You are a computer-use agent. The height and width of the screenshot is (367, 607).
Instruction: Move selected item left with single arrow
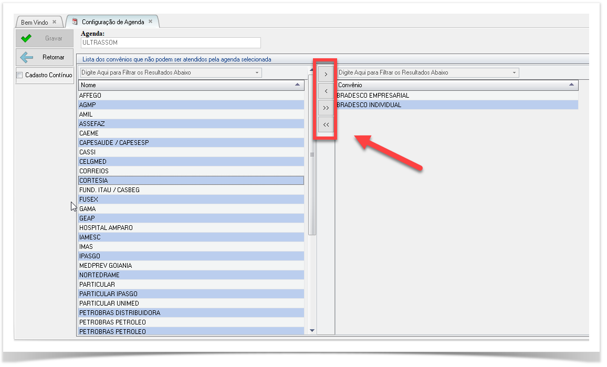[326, 91]
